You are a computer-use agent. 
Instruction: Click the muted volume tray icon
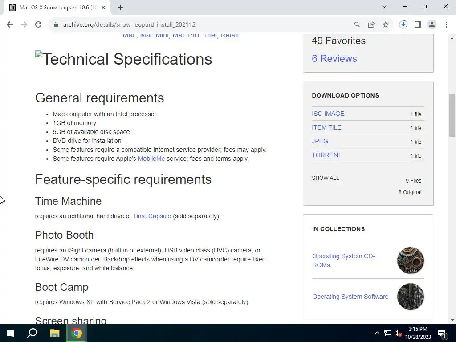point(398,333)
